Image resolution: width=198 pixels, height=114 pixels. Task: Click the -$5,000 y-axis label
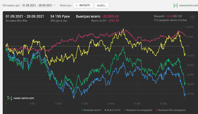(190, 94)
